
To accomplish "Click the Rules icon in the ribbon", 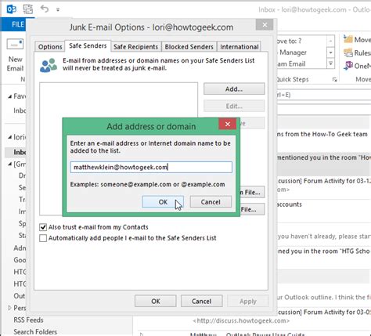I will click(x=348, y=52).
